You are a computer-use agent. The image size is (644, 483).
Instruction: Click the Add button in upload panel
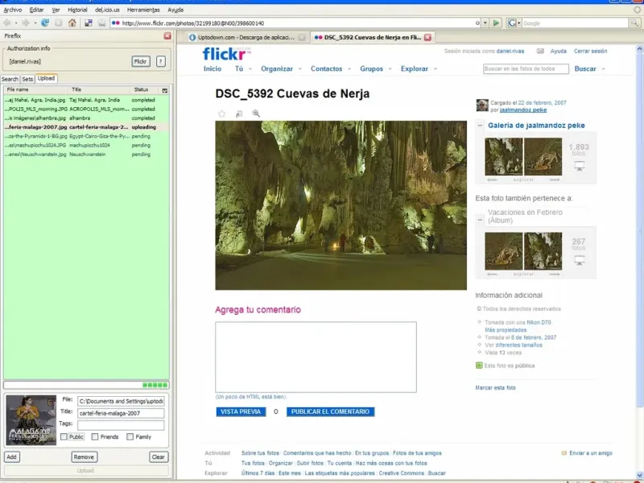[x=11, y=456]
